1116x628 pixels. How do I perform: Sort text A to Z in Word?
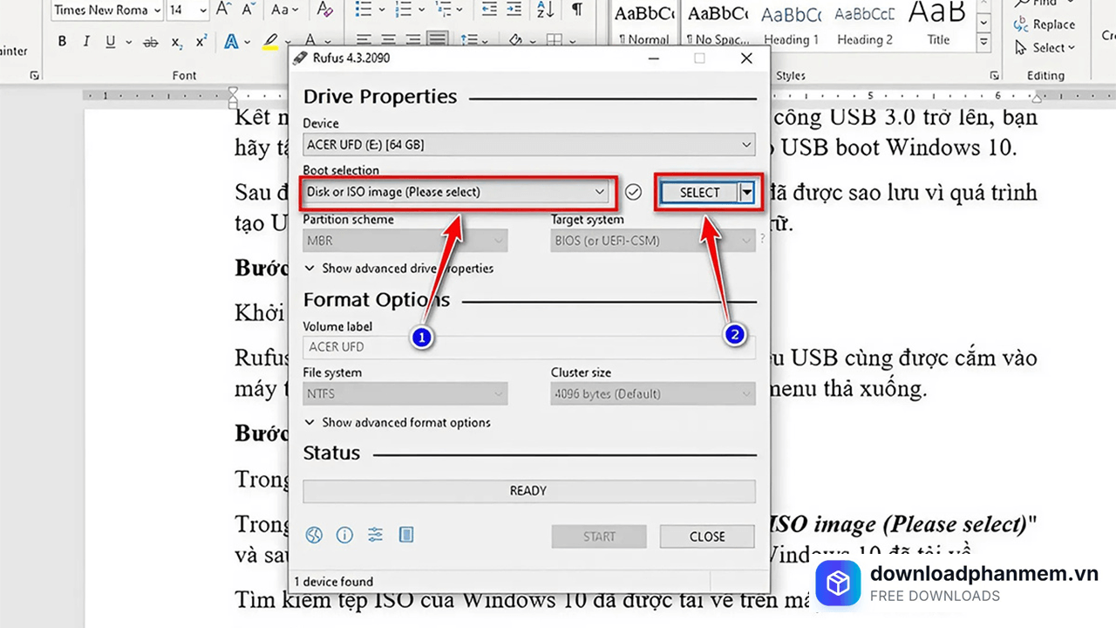(x=546, y=10)
